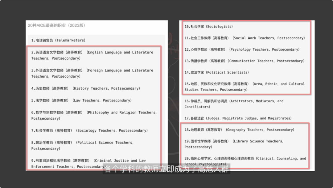
Task: Click item 11 Social Work Teachers, Postsecondary
Action: pyautogui.click(x=245, y=38)
